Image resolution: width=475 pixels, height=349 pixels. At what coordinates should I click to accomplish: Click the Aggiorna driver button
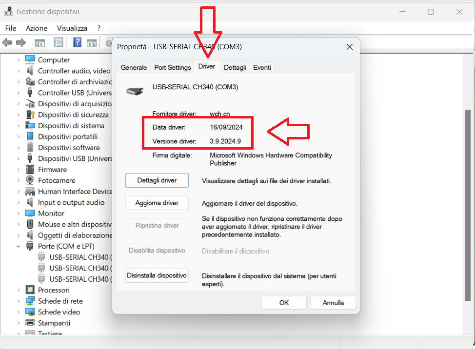click(x=157, y=203)
